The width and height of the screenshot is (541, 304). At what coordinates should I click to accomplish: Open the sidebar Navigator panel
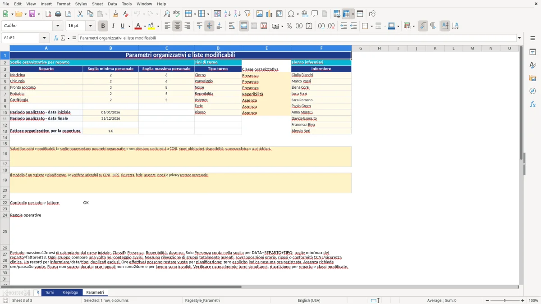tap(532, 91)
